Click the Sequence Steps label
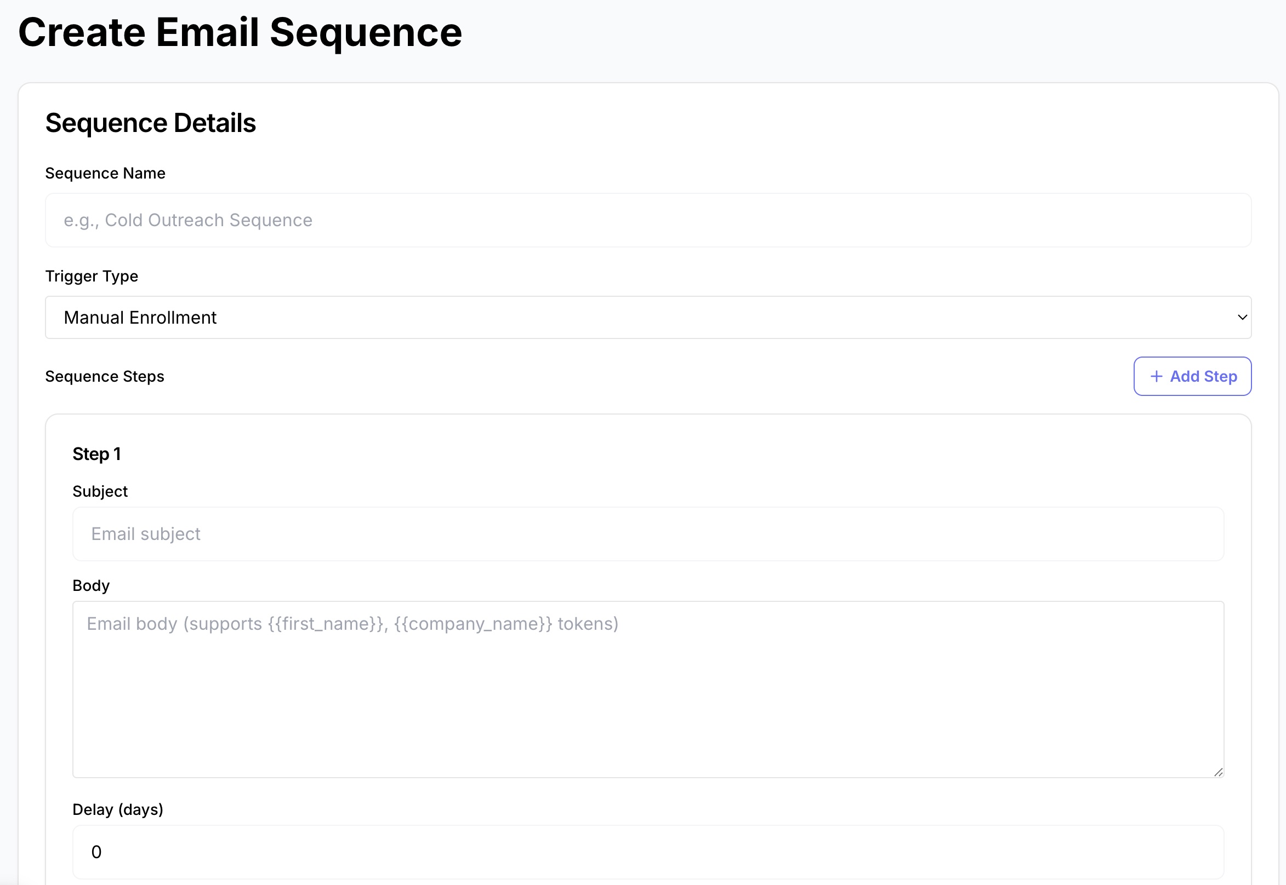This screenshot has width=1286, height=885. (x=104, y=377)
